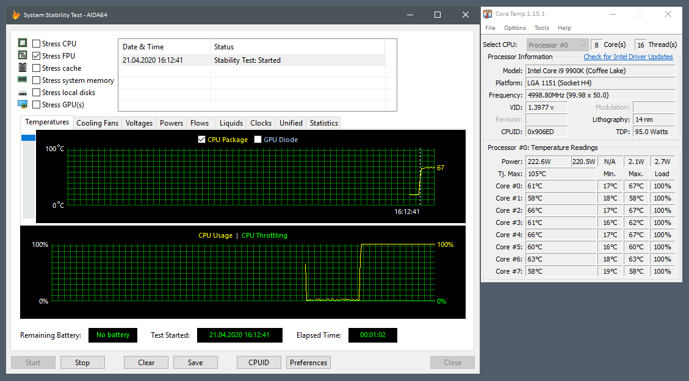Click the Date & Time column header

click(x=164, y=46)
